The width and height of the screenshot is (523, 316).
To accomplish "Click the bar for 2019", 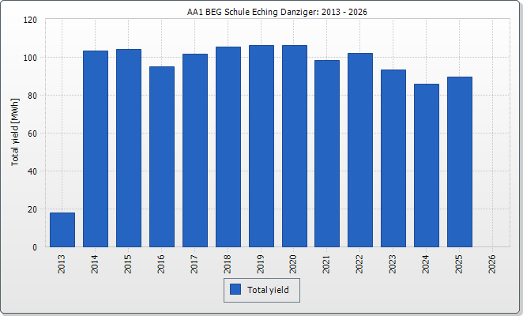I will 261,146.
